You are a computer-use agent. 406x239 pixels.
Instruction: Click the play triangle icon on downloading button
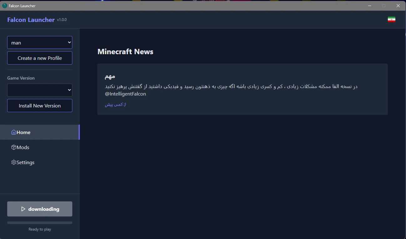[23, 209]
